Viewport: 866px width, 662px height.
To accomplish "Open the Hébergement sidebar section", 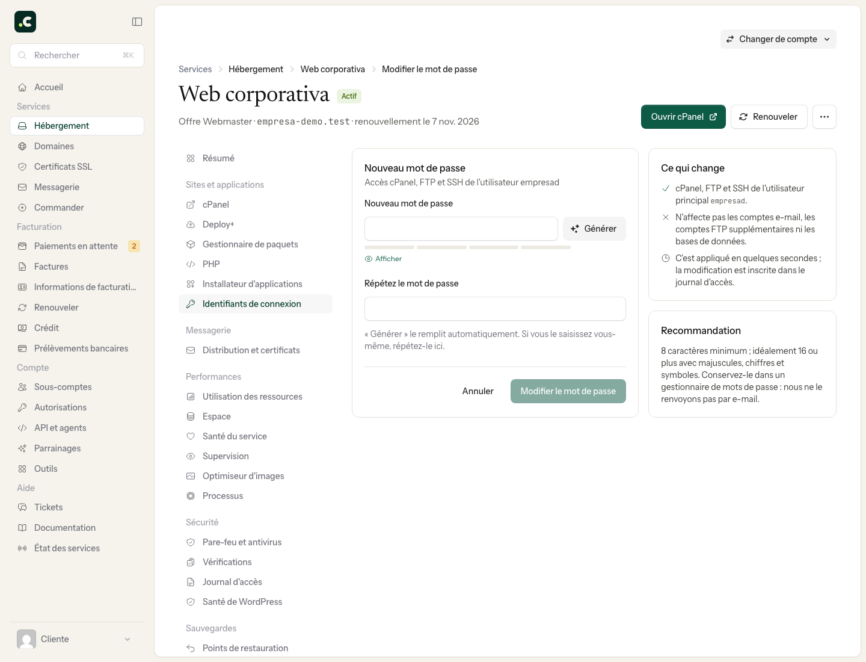I will (77, 126).
